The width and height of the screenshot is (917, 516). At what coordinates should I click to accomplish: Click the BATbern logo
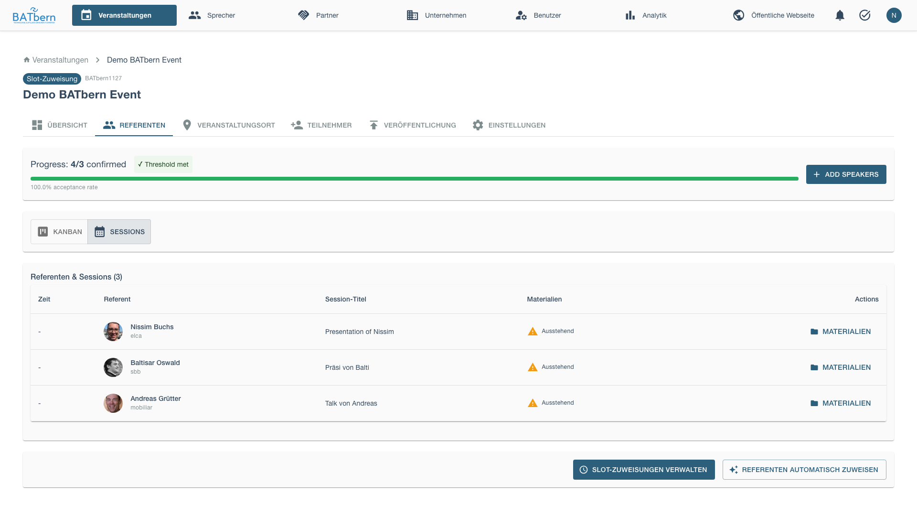[34, 15]
